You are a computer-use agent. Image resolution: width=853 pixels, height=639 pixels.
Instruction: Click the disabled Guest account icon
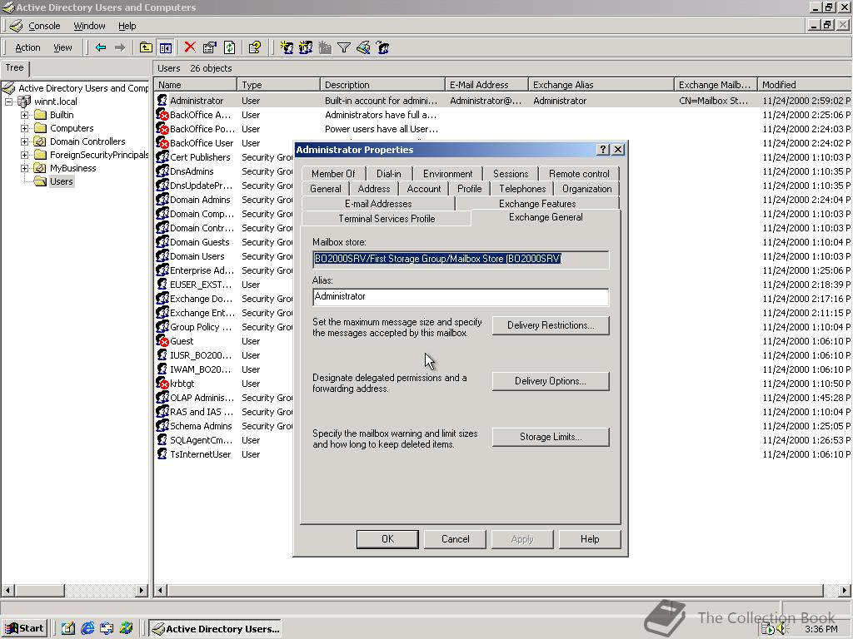point(162,341)
